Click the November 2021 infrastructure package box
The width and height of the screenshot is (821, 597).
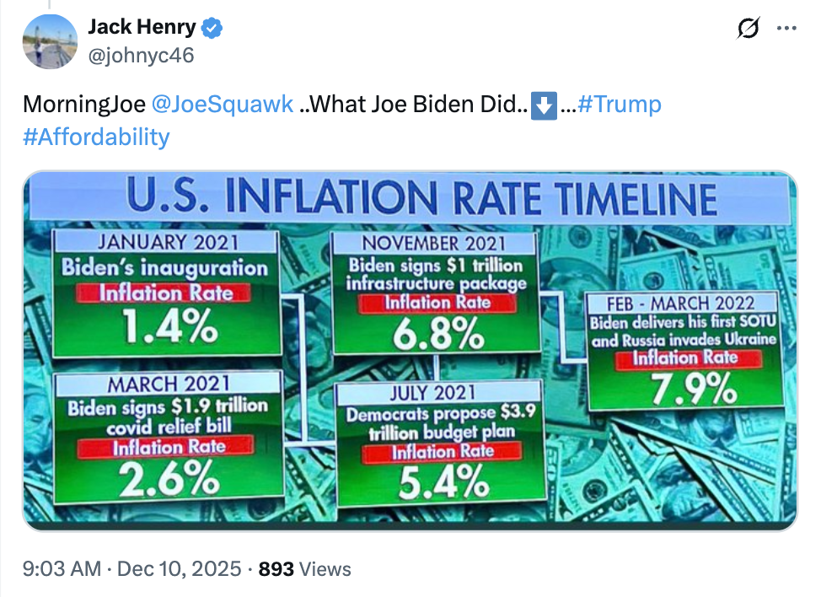435,293
